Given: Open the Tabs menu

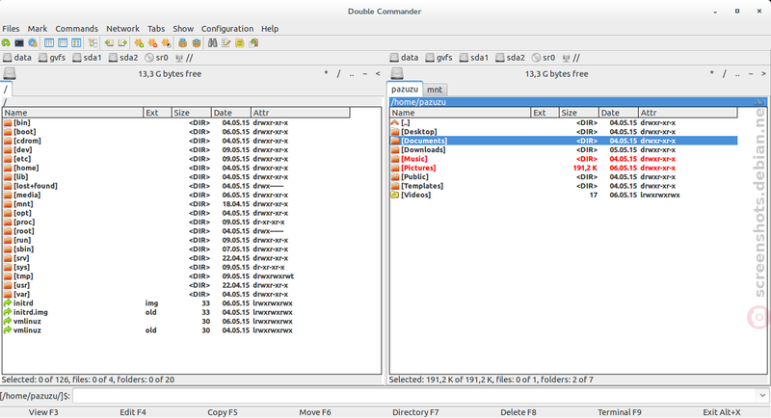Looking at the screenshot, I should click(x=156, y=29).
